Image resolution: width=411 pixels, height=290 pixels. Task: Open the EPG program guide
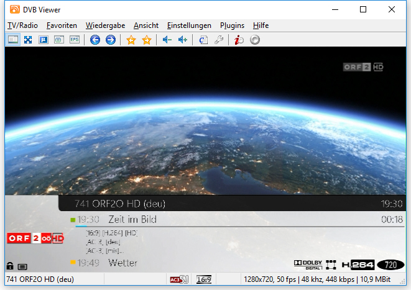75,40
